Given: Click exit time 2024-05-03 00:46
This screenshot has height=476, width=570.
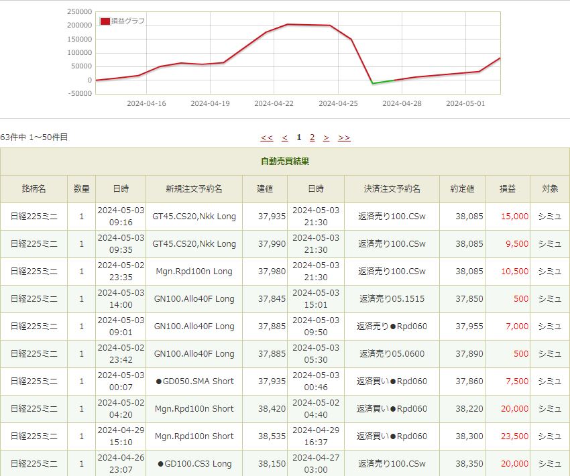Looking at the screenshot, I should point(316,381).
